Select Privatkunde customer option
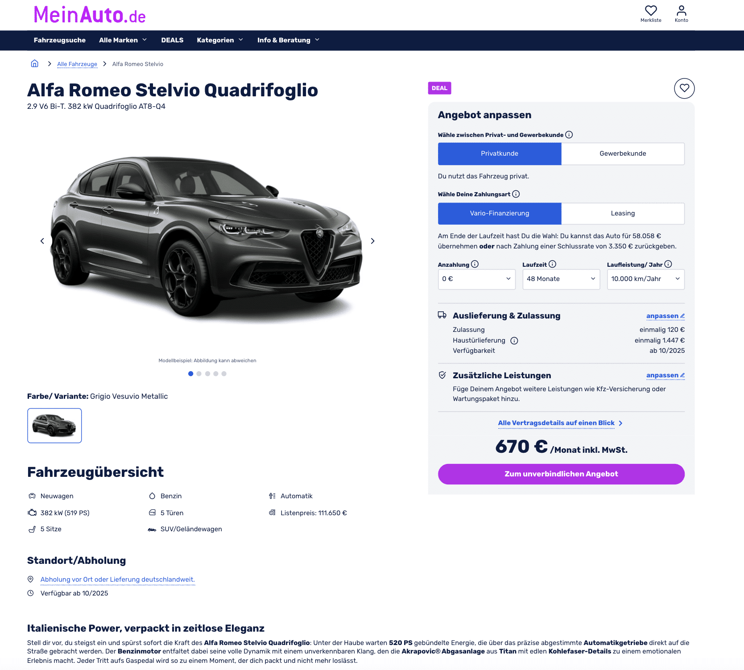Image resolution: width=744 pixels, height=670 pixels. tap(500, 153)
